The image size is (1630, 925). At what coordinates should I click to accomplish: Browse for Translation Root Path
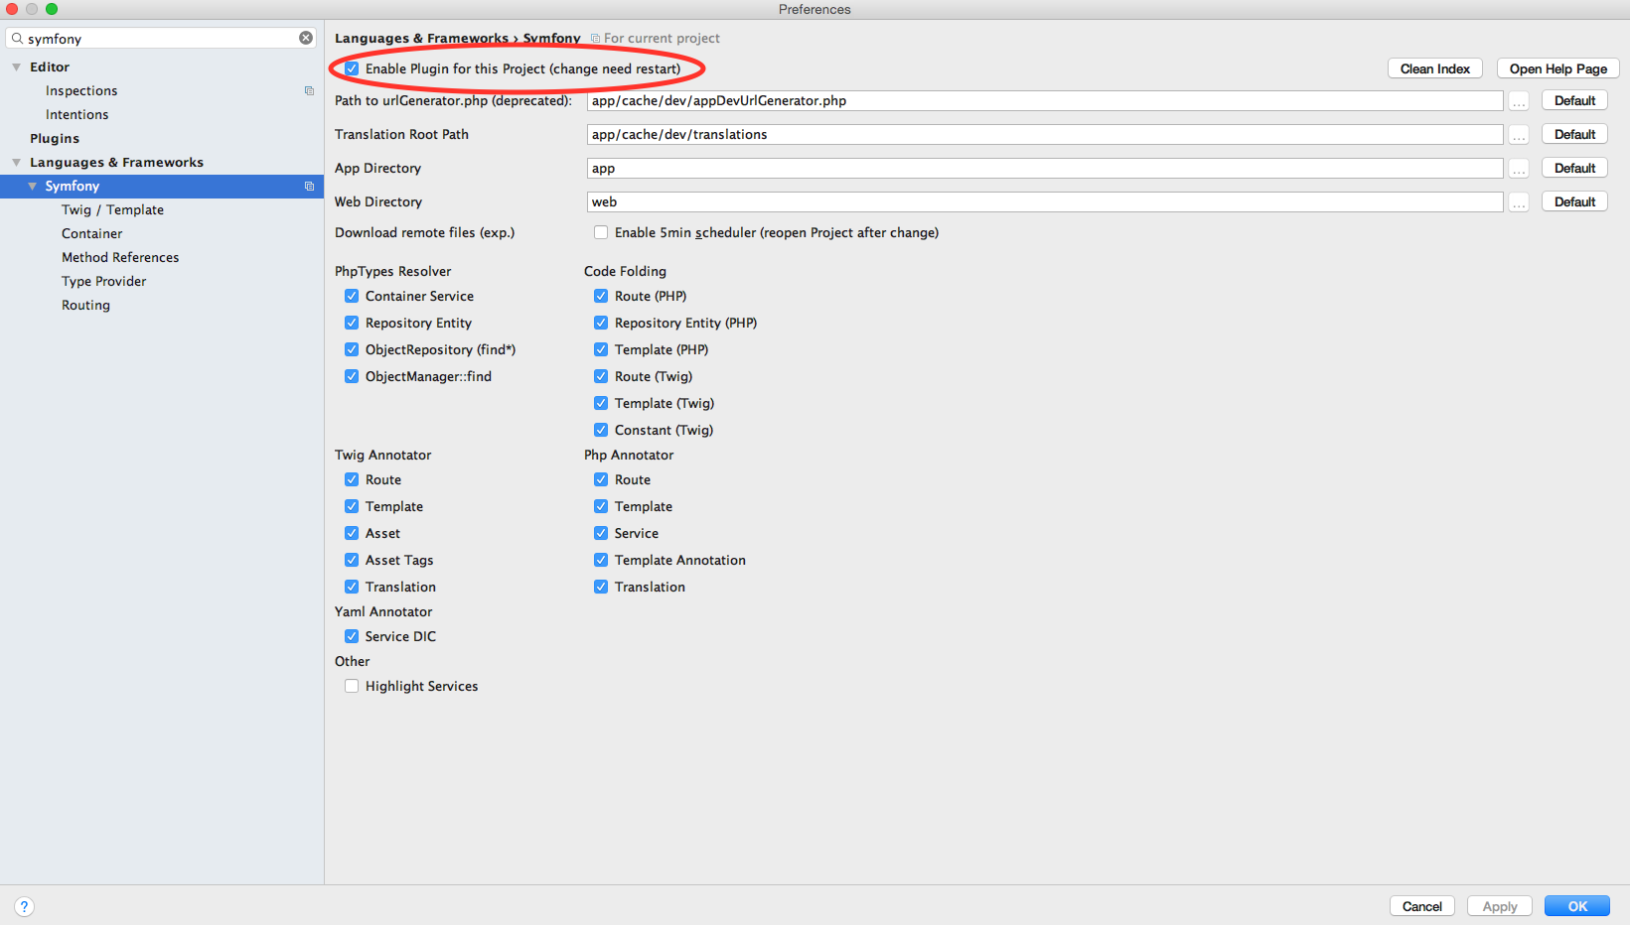pos(1519,135)
